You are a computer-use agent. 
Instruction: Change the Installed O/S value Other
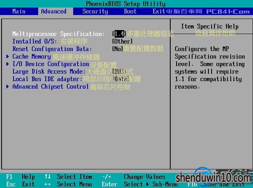(122, 42)
